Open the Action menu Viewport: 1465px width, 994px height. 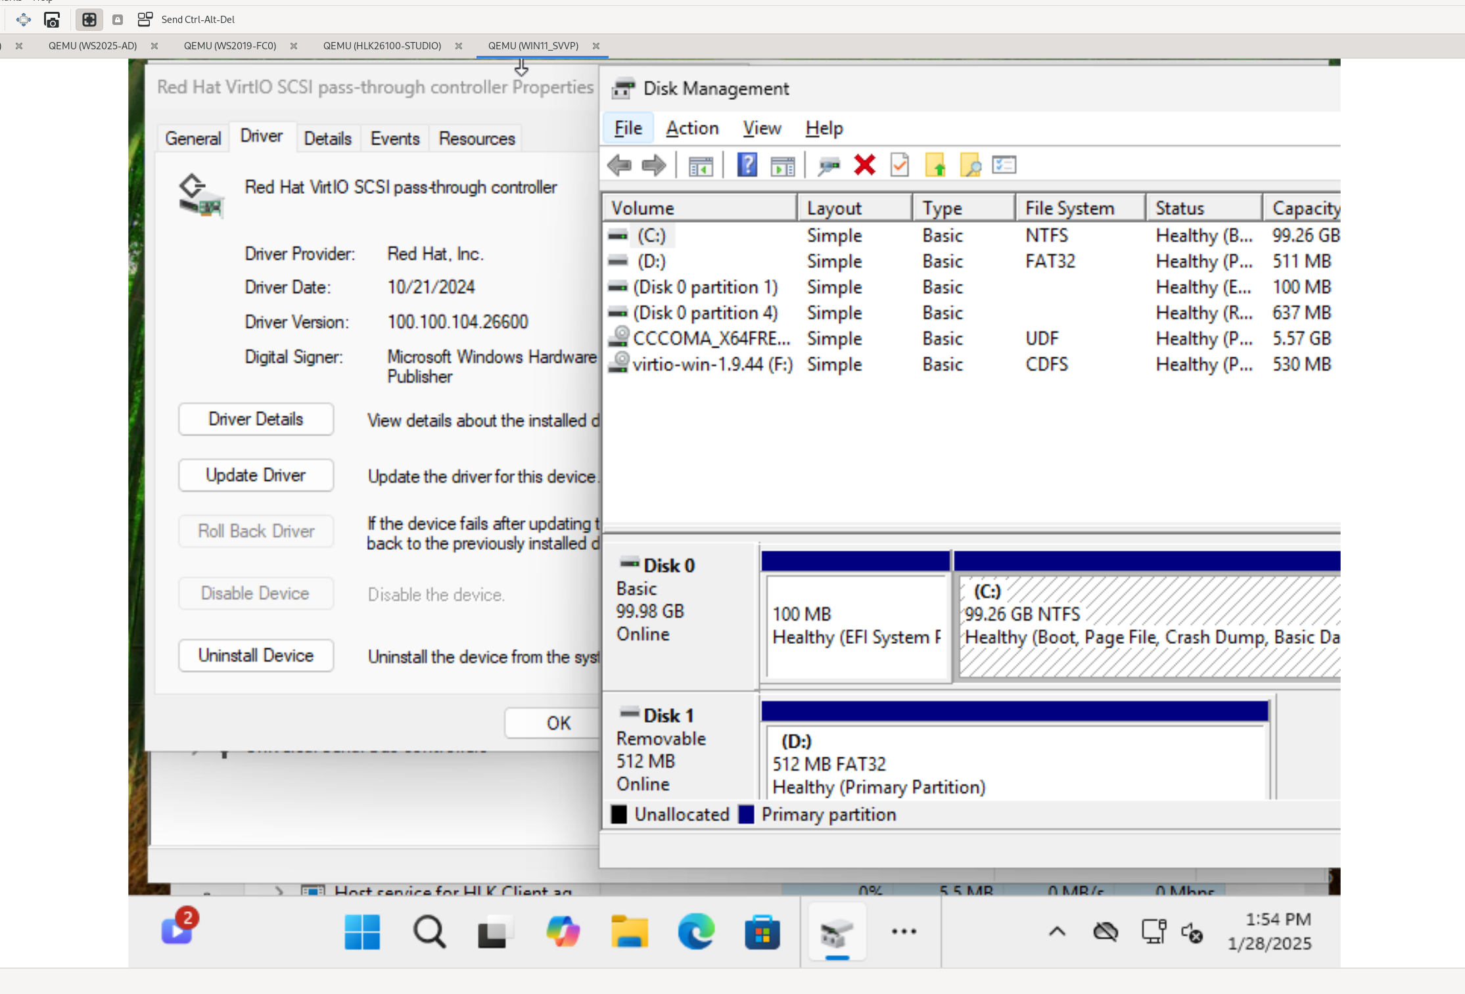click(692, 128)
